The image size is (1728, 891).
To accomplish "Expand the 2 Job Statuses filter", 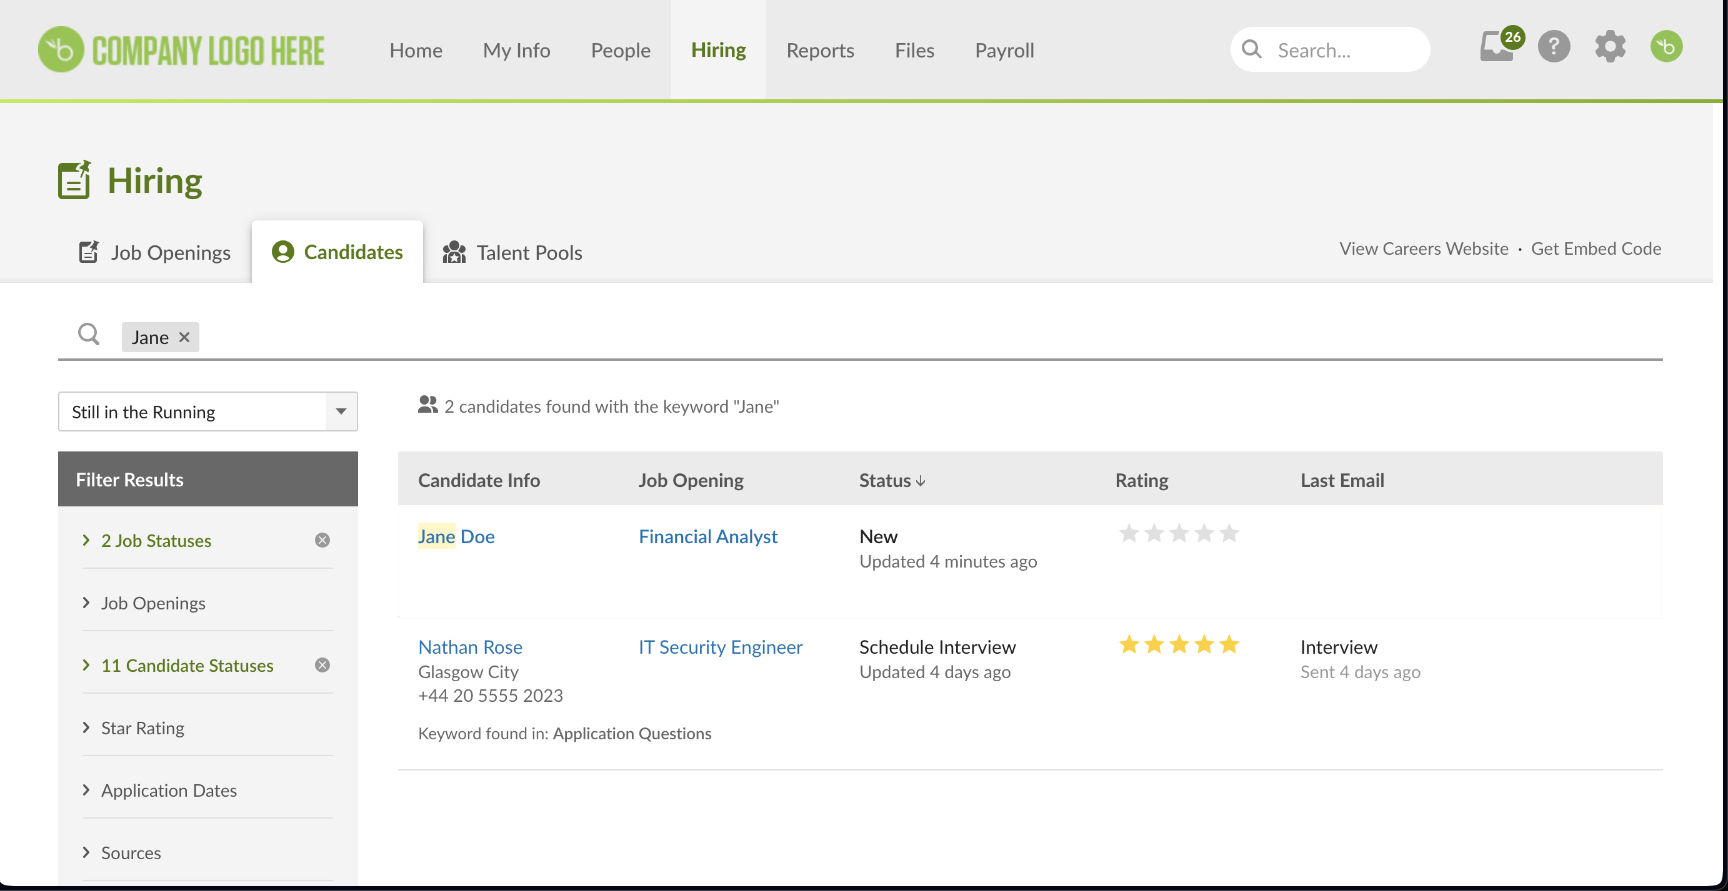I will 156,540.
